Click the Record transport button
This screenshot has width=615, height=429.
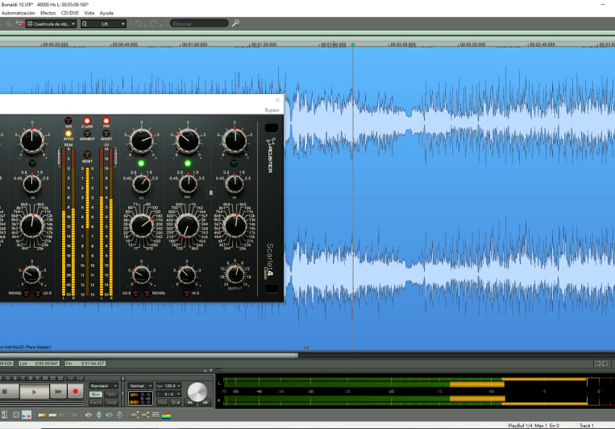coord(75,391)
